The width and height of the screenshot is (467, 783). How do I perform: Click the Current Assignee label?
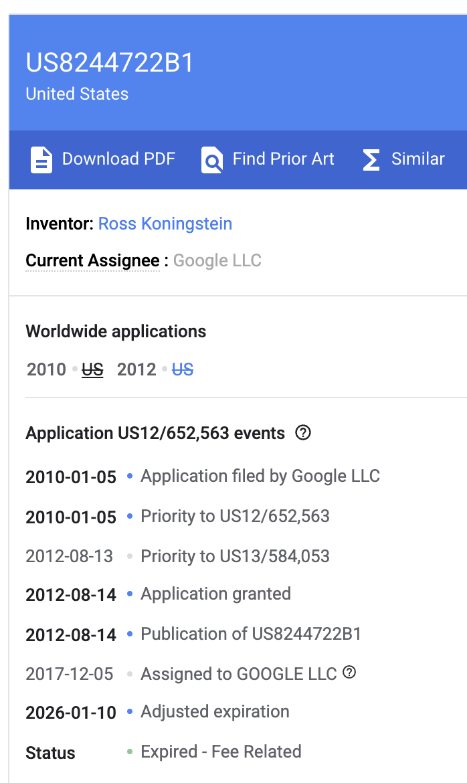point(92,261)
